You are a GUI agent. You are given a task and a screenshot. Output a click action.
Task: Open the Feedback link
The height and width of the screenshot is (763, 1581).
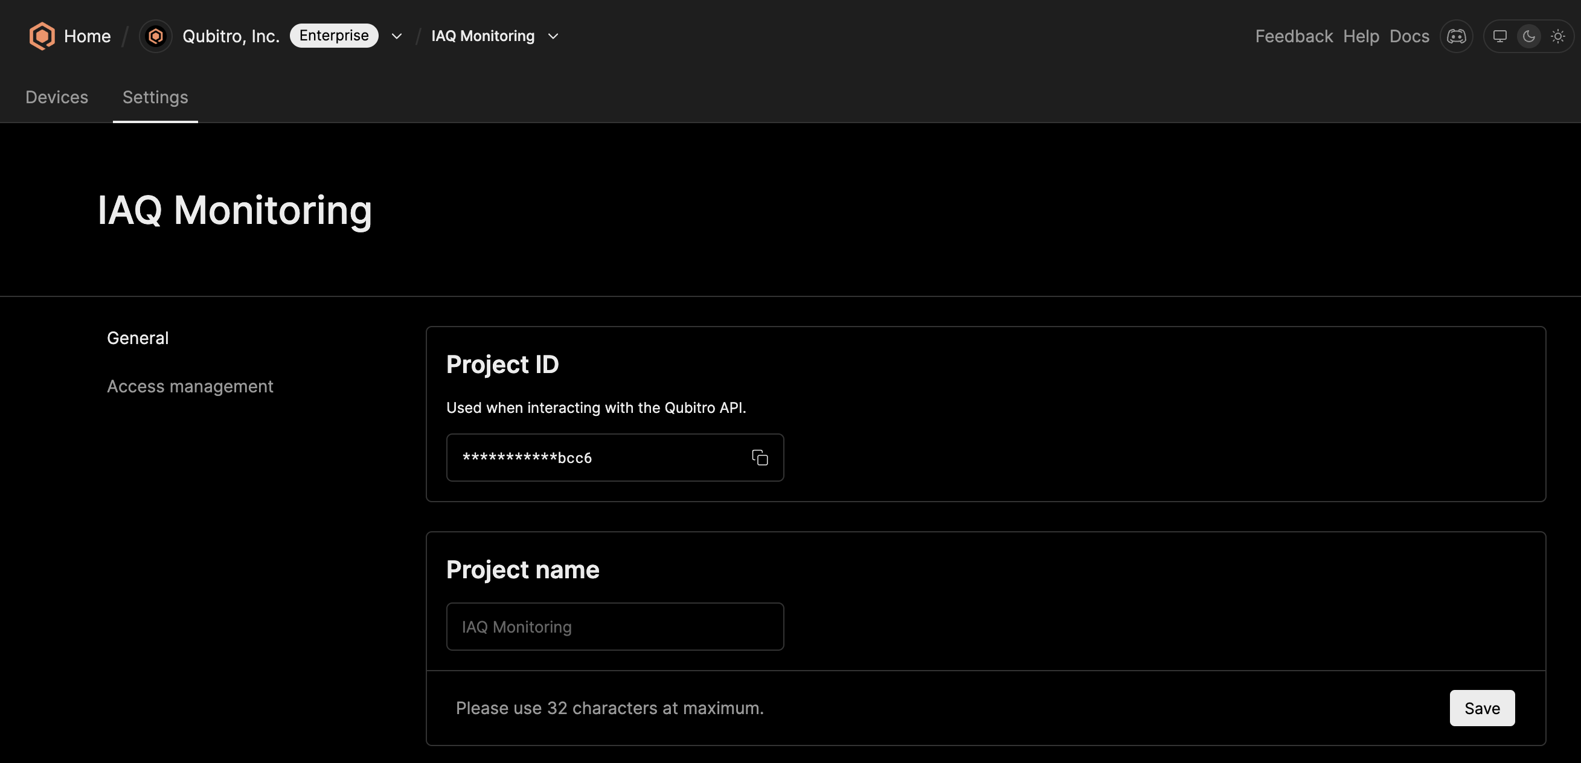click(x=1294, y=36)
